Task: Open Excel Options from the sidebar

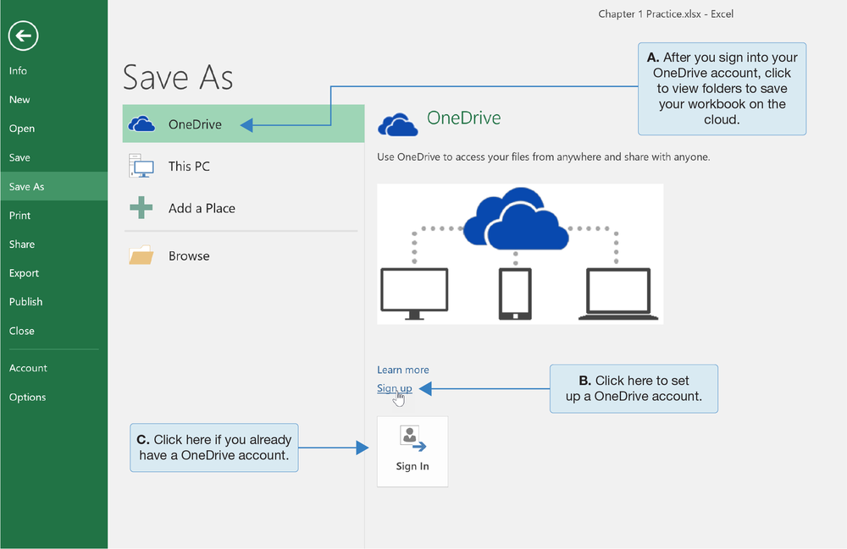Action: 27,398
